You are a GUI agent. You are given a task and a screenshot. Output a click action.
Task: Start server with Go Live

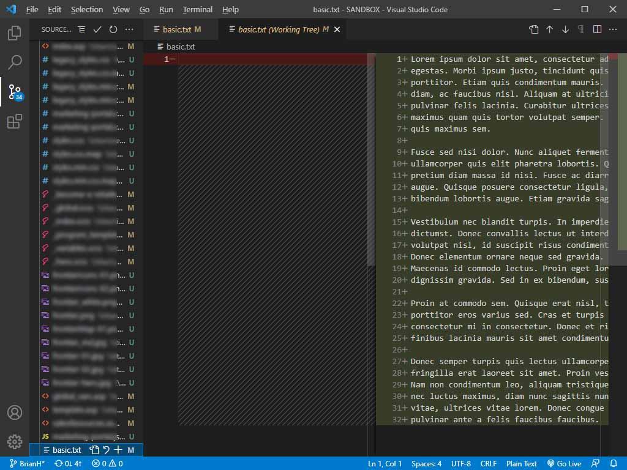pyautogui.click(x=564, y=464)
